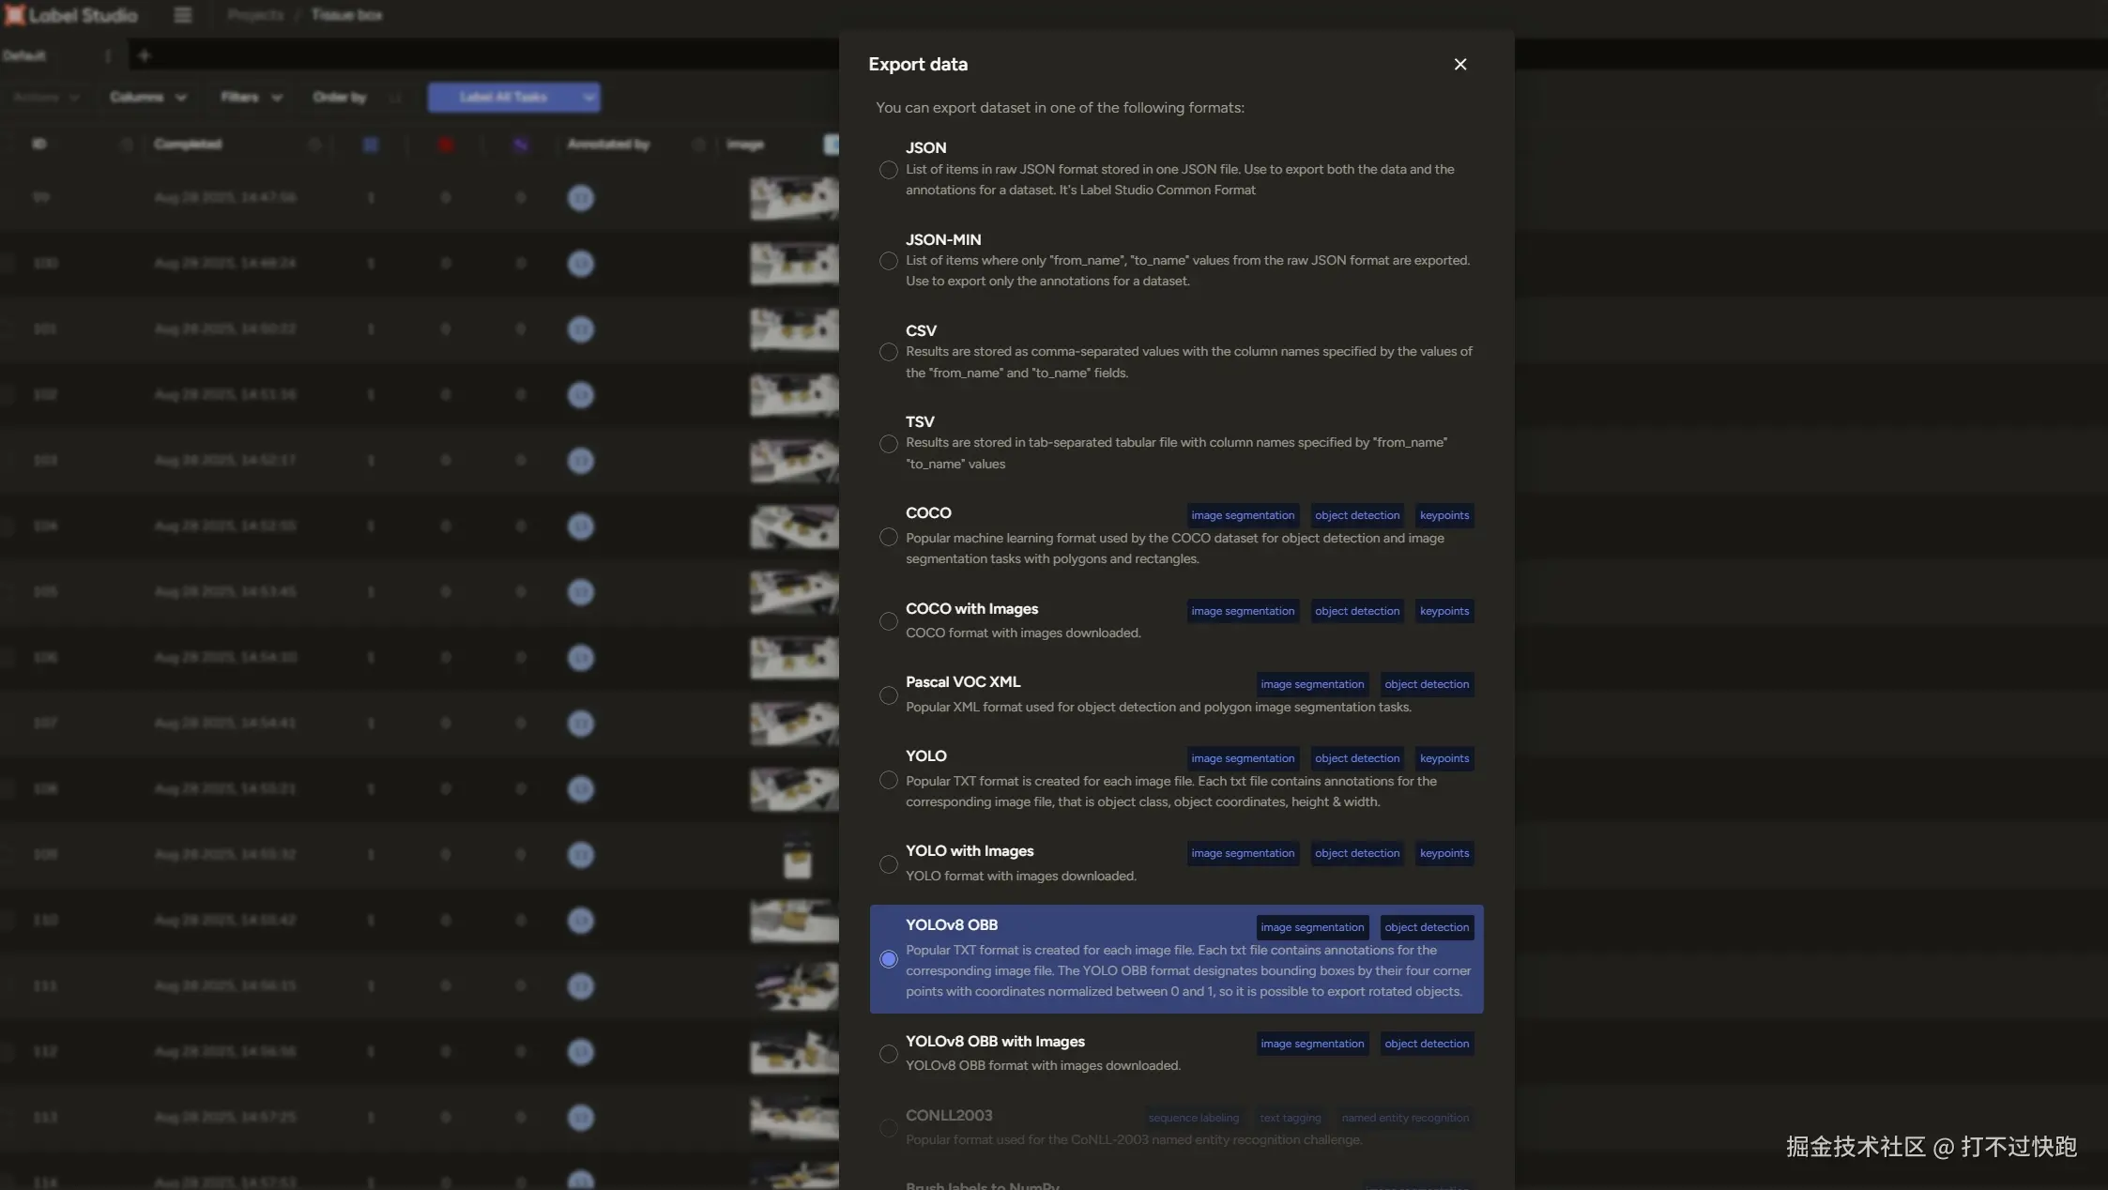Choose COCO export format radio
This screenshot has width=2108, height=1190.
(x=888, y=537)
